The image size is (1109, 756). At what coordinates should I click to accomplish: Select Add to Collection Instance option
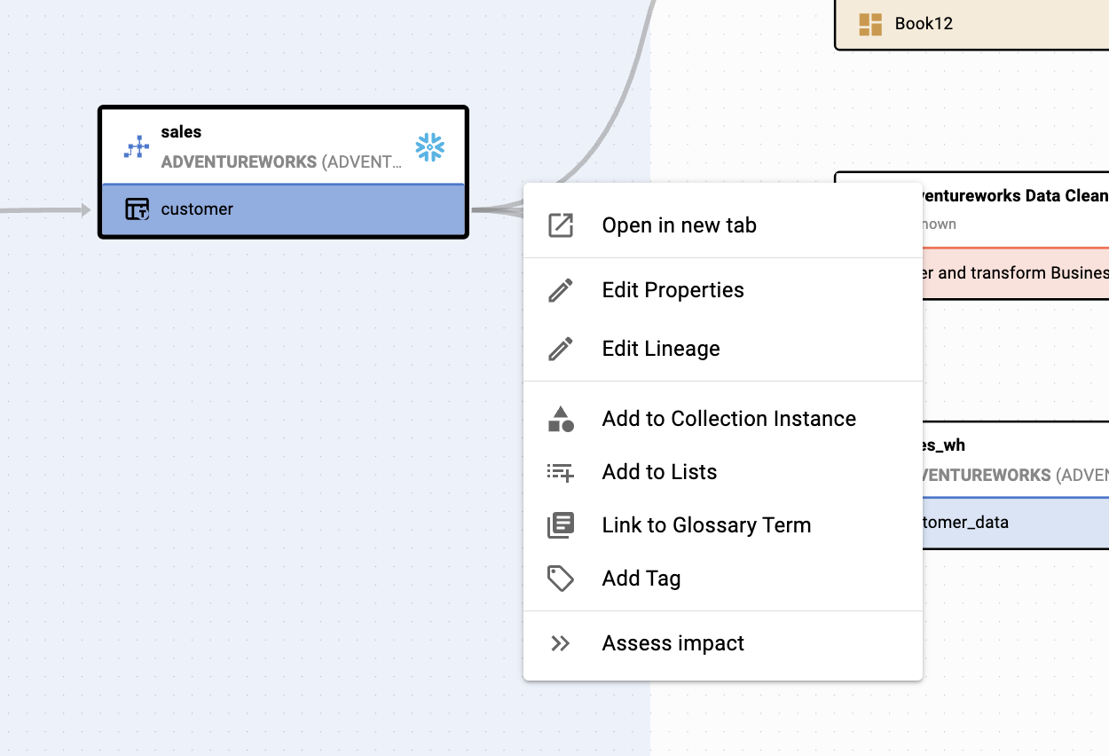point(728,419)
